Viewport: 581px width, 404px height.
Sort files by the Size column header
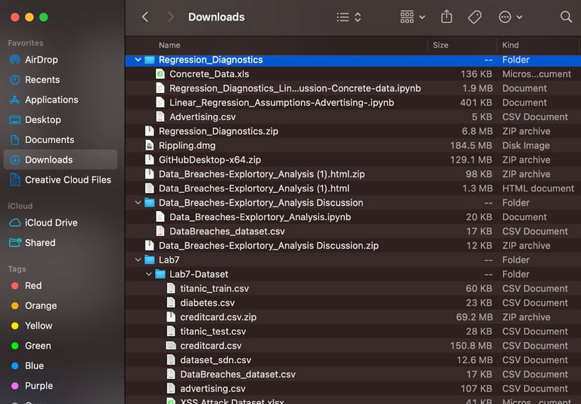pyautogui.click(x=440, y=45)
